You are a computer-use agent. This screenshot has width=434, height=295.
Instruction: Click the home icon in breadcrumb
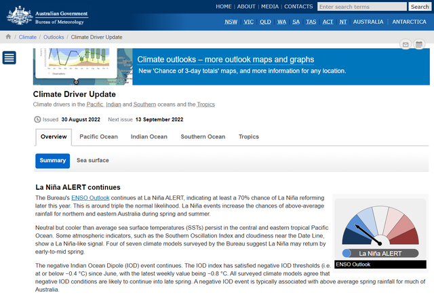click(x=8, y=37)
